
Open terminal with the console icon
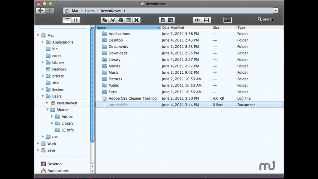click(228, 20)
